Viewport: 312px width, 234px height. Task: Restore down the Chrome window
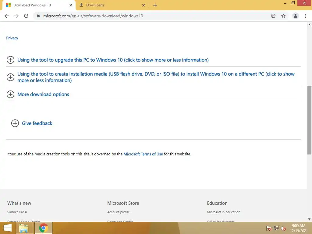[x=293, y=3]
